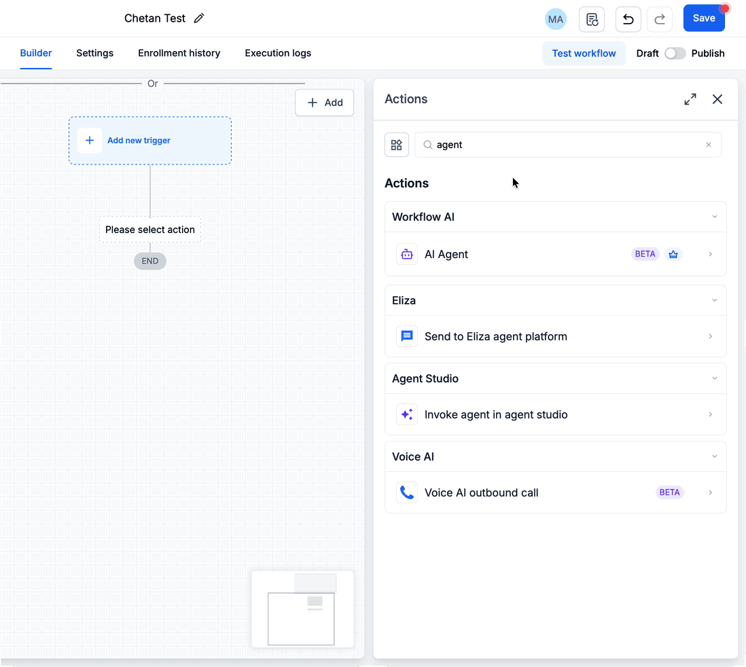This screenshot has height=667, width=746.
Task: Open version history notes icon
Action: [592, 19]
